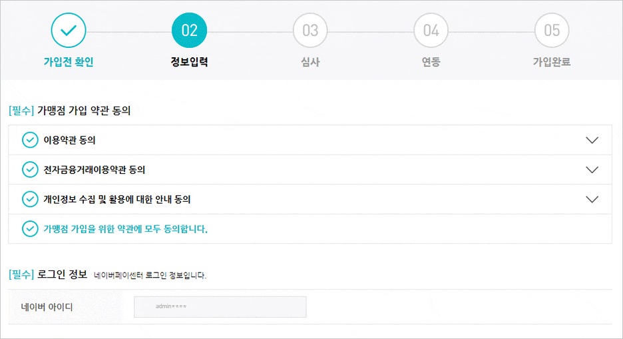The width and height of the screenshot is (623, 339).
Task: Click 가맹점 가입을 위한 약관에 모두 동의합니다 text
Action: (x=126, y=229)
